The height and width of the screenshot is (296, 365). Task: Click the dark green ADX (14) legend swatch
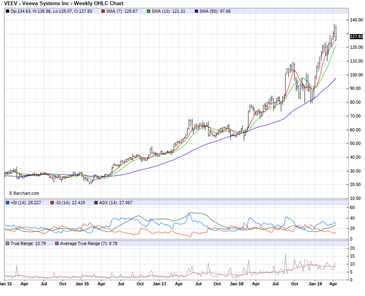coord(96,203)
